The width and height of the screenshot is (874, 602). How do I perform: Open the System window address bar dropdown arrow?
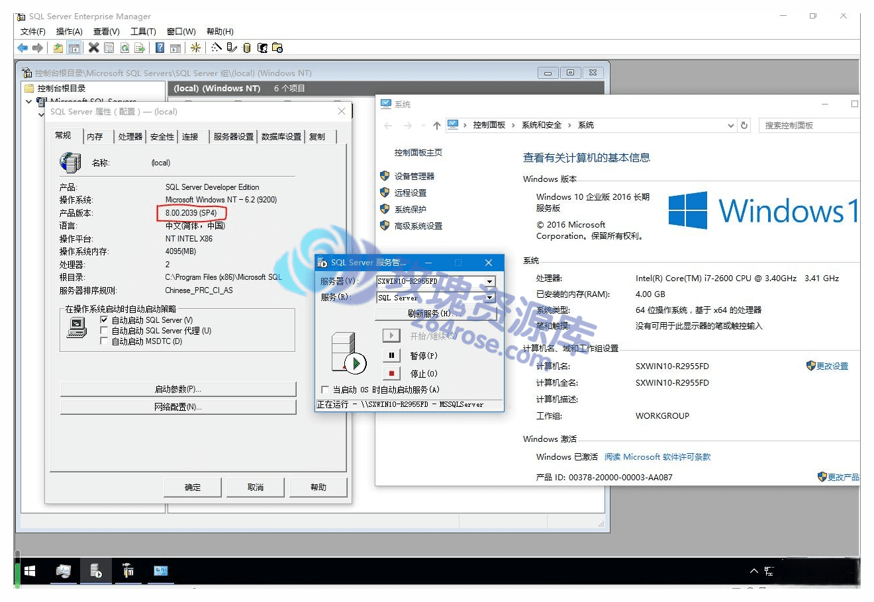click(730, 125)
